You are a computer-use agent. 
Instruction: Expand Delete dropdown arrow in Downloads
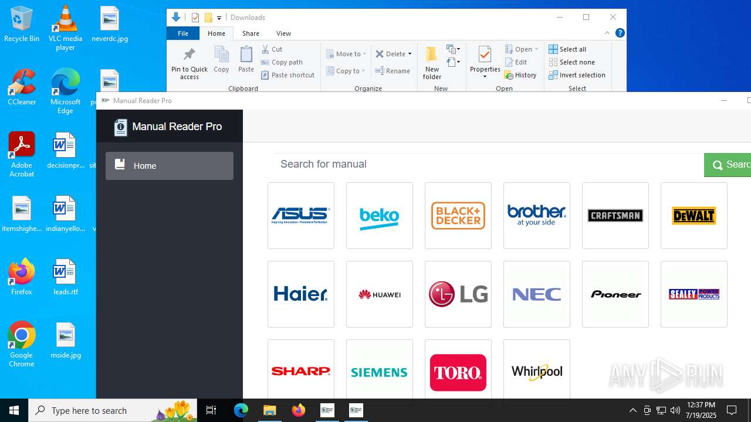(x=410, y=54)
